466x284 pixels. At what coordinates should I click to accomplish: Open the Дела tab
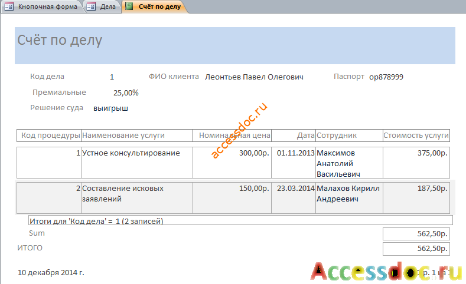click(x=103, y=6)
